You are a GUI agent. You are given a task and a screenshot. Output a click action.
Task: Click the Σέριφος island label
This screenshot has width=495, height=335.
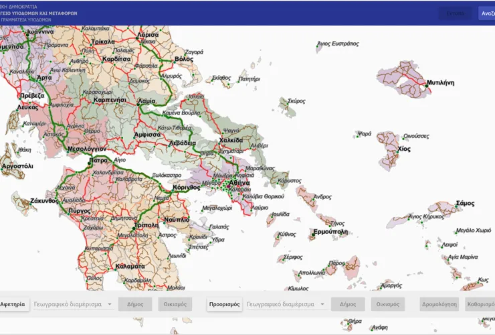click(x=293, y=257)
